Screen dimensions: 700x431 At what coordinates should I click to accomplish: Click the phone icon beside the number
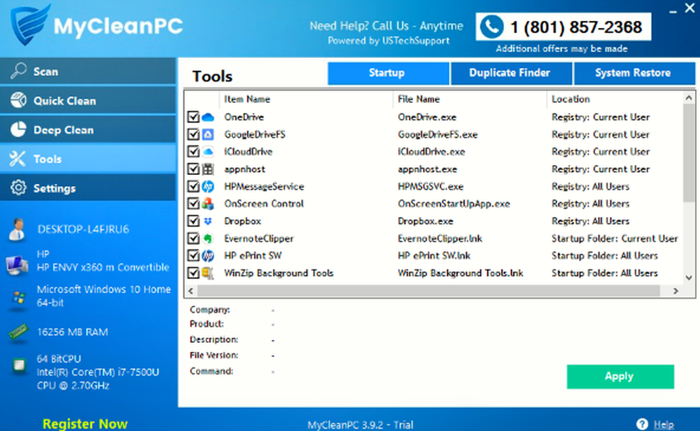pos(491,27)
